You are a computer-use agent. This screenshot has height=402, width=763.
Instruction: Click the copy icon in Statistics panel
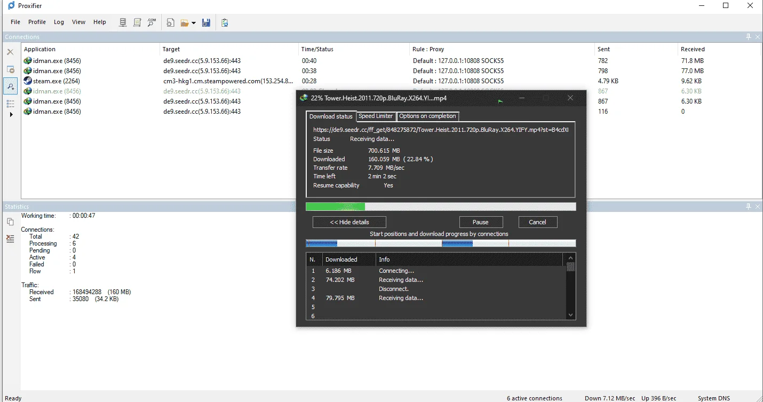click(x=10, y=222)
